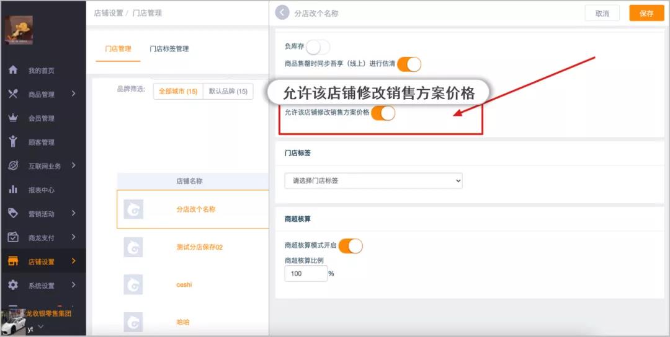Viewport: 670px width, 337px height.
Task: Toggle 商超核算模式开启 switch
Action: [x=351, y=246]
